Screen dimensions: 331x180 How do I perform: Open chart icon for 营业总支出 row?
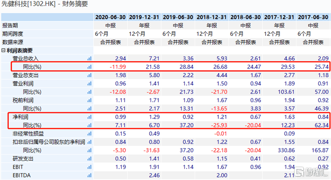click(x=90, y=75)
